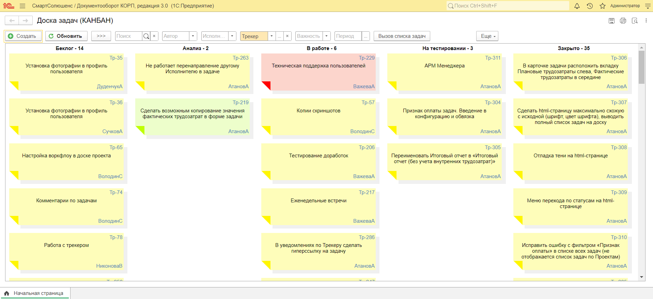The height and width of the screenshot is (299, 653).
Task: Click vertical scrollbar down arrow
Action: tap(642, 277)
